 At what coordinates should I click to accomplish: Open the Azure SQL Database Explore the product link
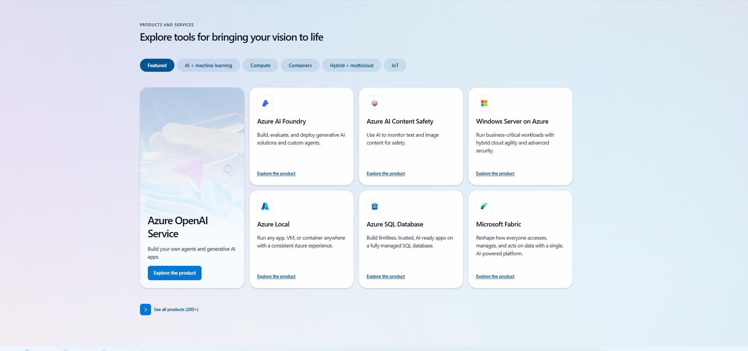[x=385, y=277]
